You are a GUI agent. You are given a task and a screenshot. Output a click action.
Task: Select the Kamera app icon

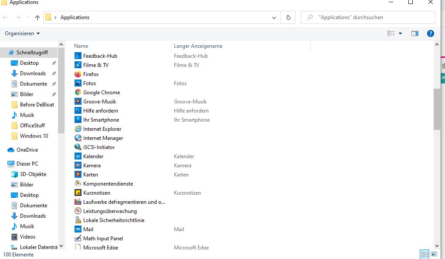click(78, 165)
